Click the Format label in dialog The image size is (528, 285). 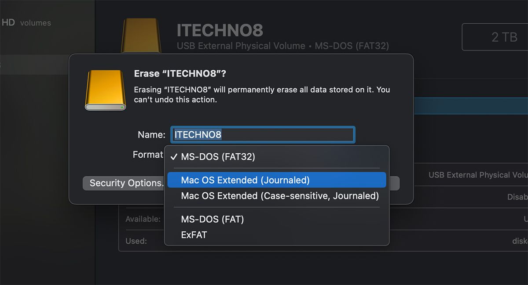(148, 155)
